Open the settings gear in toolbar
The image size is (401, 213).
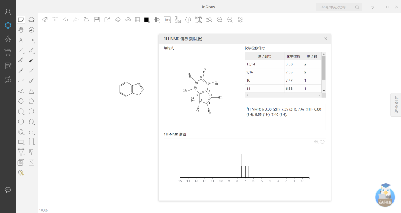coord(240,20)
